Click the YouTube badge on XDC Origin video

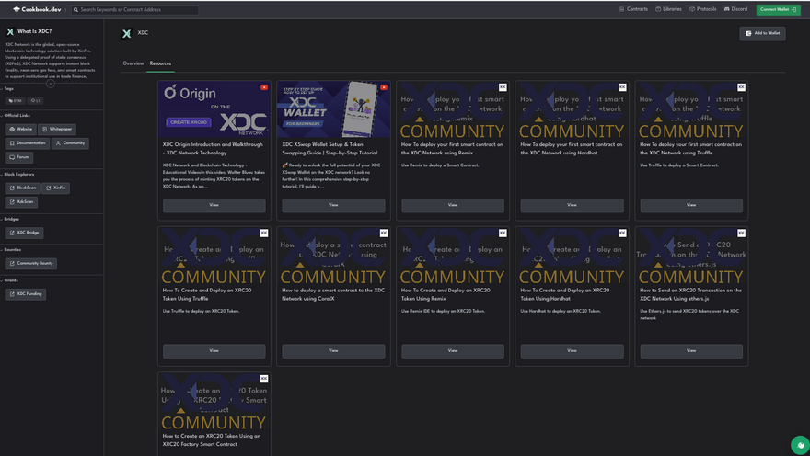(264, 87)
